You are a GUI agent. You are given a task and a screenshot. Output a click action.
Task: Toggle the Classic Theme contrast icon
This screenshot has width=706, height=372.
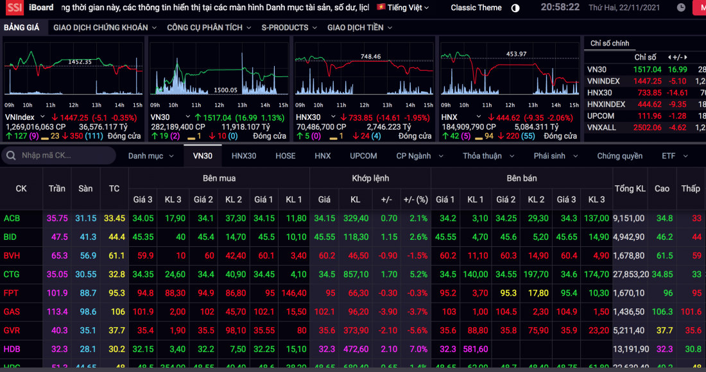[515, 8]
